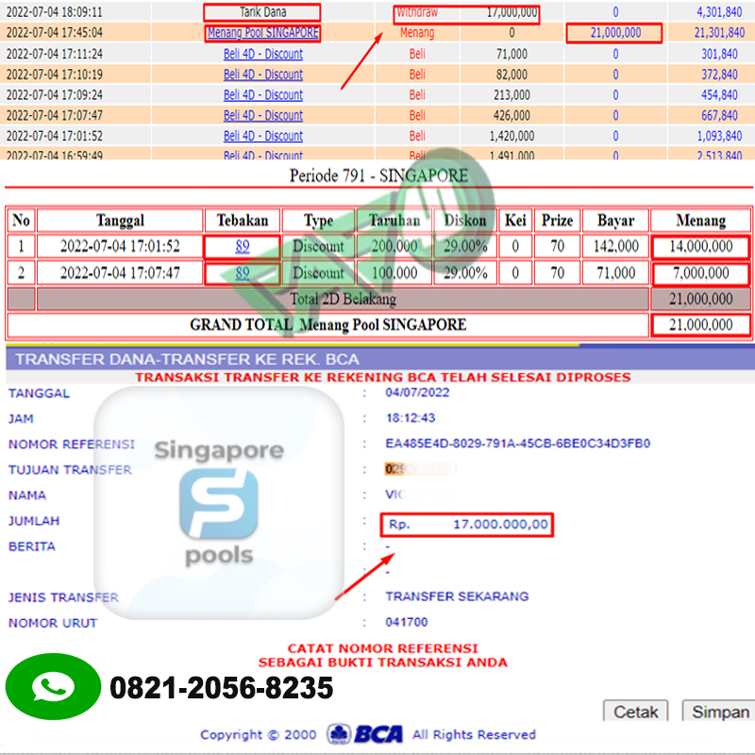The height and width of the screenshot is (755, 755).
Task: Select the Withdraw amount 17,000,000
Action: pyautogui.click(x=512, y=12)
